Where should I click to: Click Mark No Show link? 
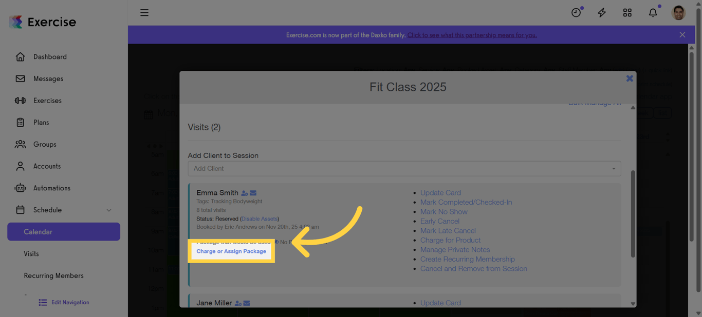click(444, 212)
